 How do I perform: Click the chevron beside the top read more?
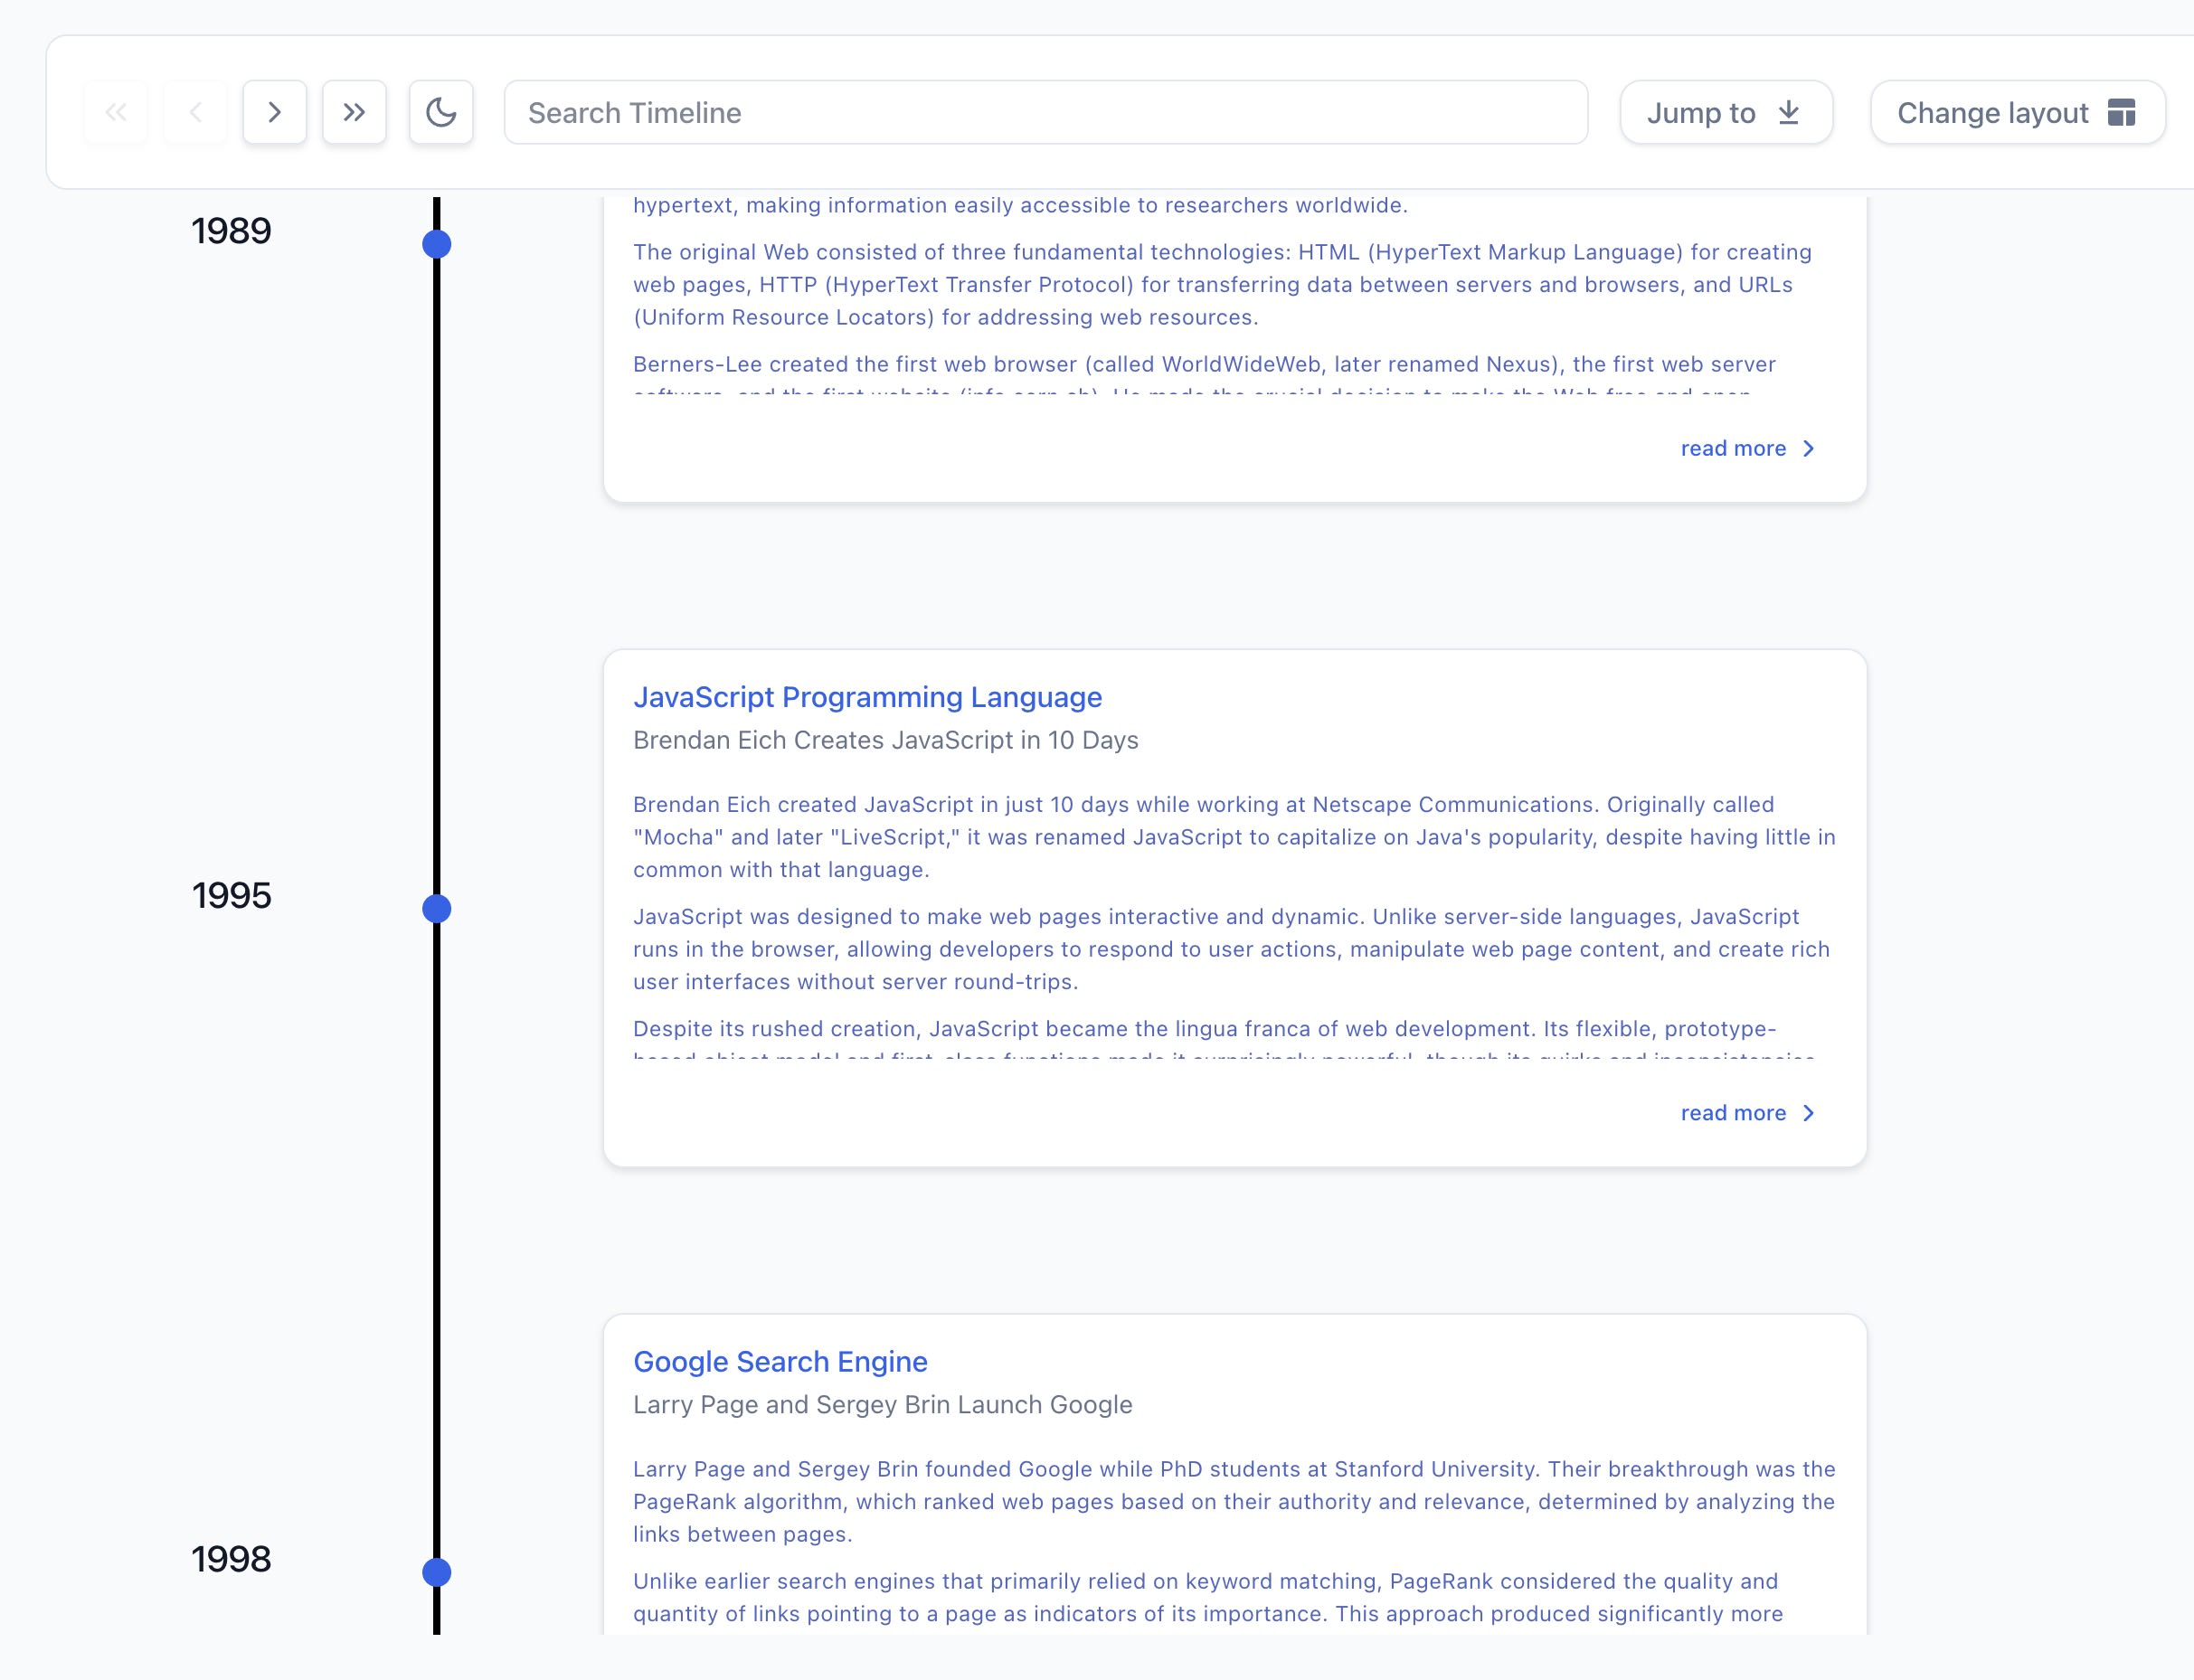click(x=1808, y=448)
